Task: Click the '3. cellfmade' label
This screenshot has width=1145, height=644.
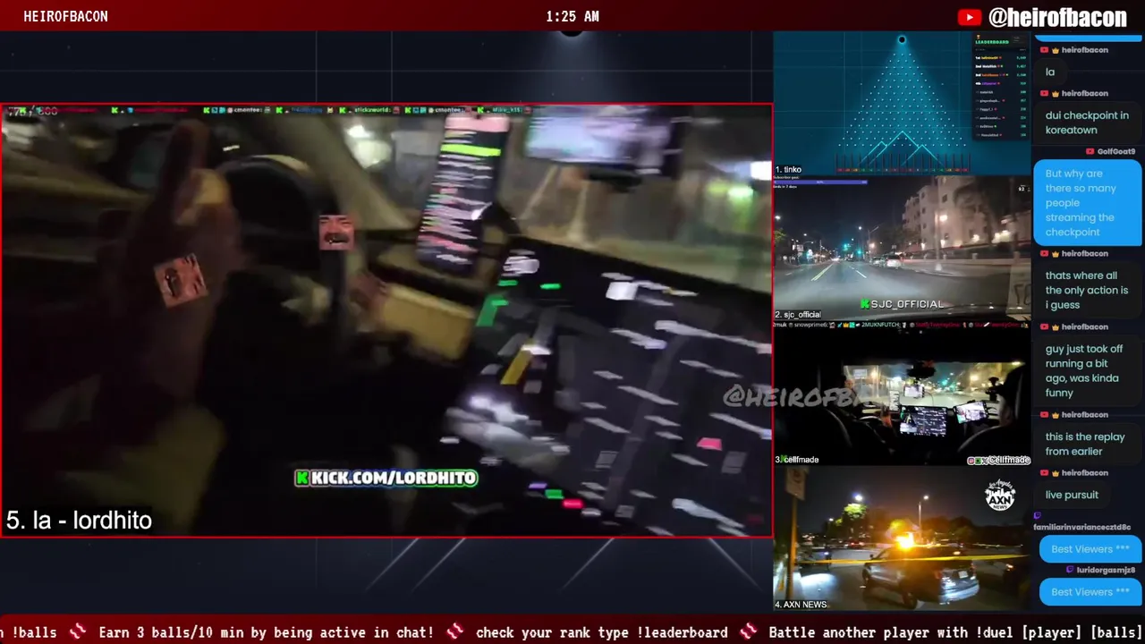Action: [x=797, y=460]
